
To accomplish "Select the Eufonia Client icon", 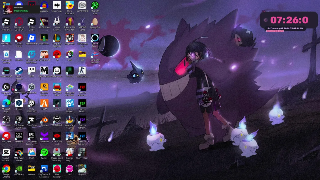I will click(19, 38).
